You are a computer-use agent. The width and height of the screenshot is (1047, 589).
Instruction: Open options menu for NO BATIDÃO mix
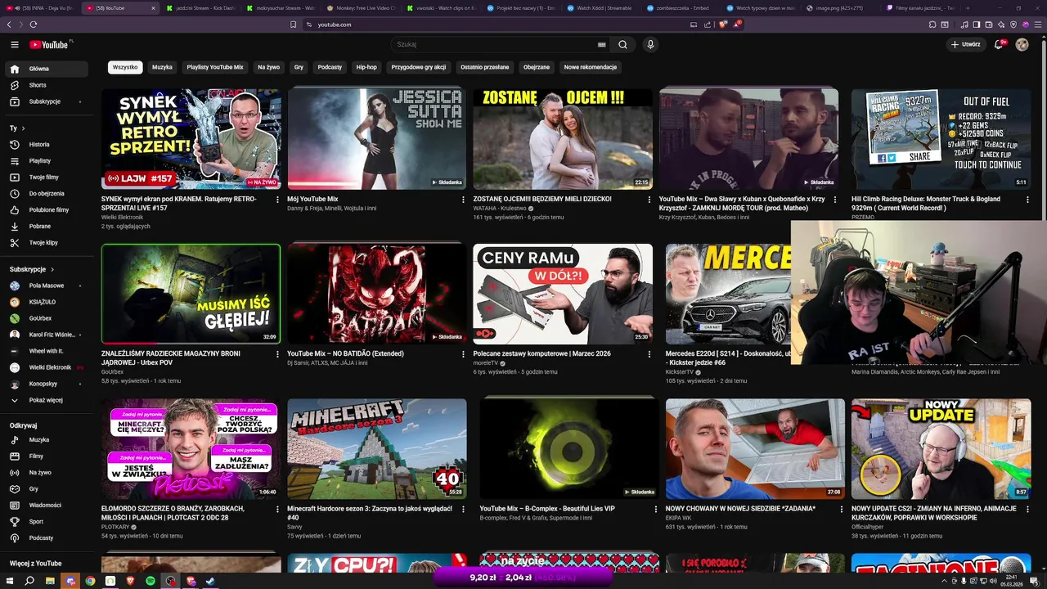tap(463, 354)
